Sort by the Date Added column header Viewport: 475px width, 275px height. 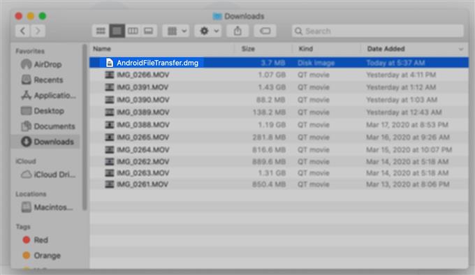pyautogui.click(x=386, y=49)
